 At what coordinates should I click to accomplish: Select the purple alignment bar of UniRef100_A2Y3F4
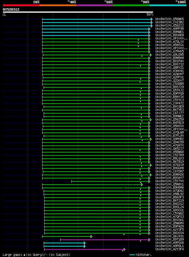(x=85, y=249)
